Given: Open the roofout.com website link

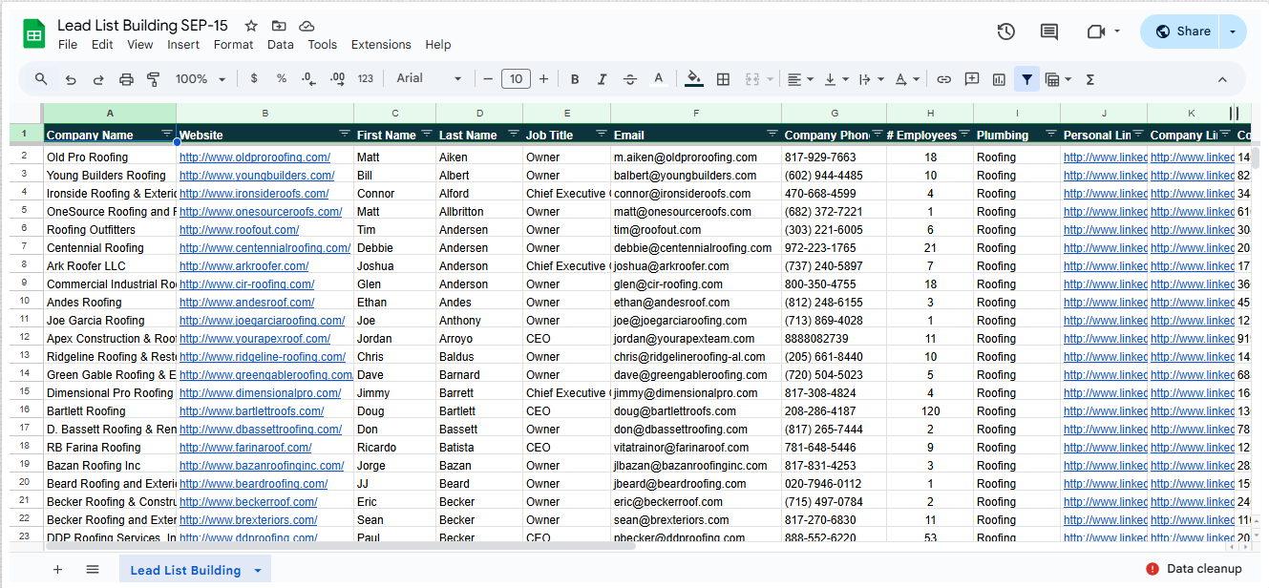Looking at the screenshot, I should point(239,230).
